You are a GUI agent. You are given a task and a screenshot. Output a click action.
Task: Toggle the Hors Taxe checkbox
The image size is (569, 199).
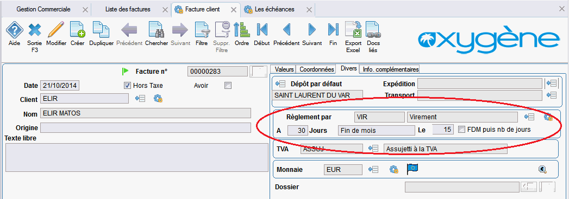pos(127,86)
